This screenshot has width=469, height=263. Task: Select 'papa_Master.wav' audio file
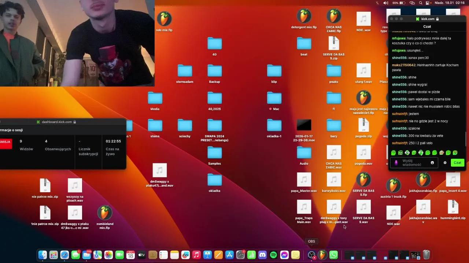(x=304, y=183)
